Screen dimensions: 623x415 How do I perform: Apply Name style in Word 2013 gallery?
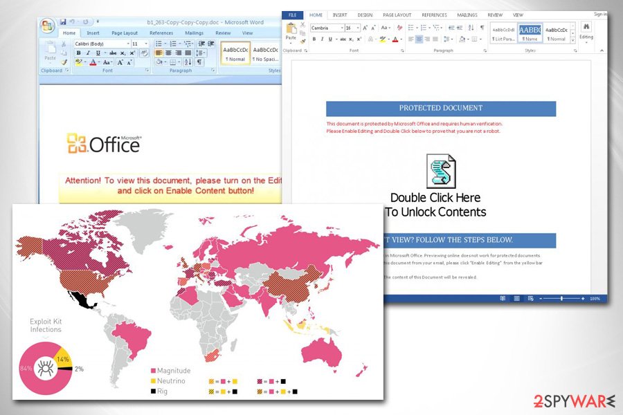pos(530,33)
